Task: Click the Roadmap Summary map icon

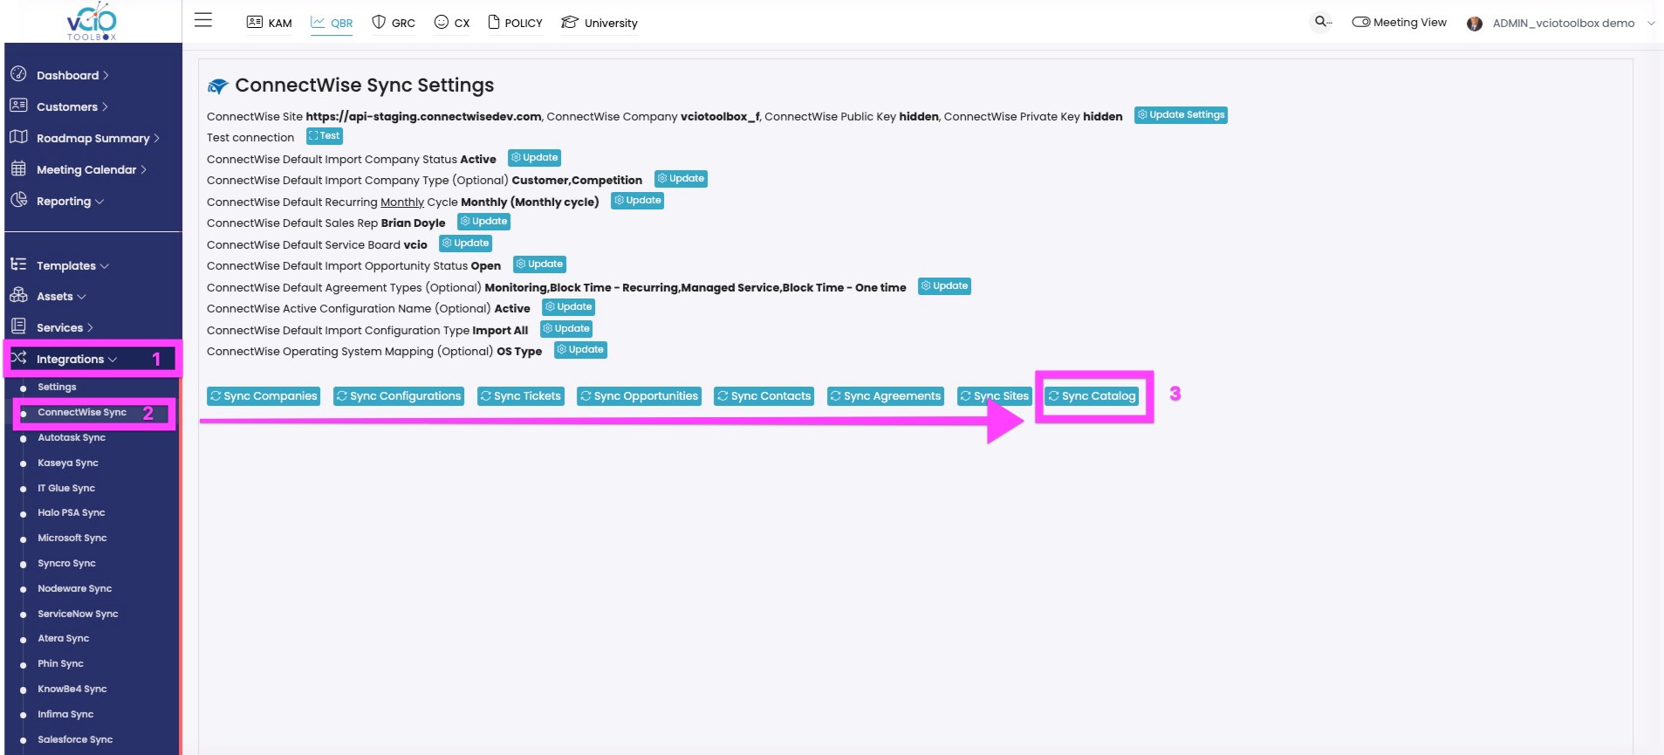Action: coord(18,137)
